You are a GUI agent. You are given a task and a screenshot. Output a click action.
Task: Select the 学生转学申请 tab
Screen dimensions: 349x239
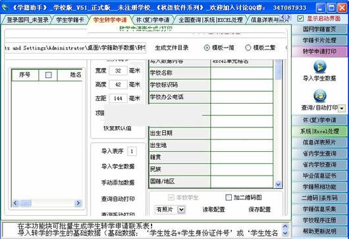pos(110,20)
